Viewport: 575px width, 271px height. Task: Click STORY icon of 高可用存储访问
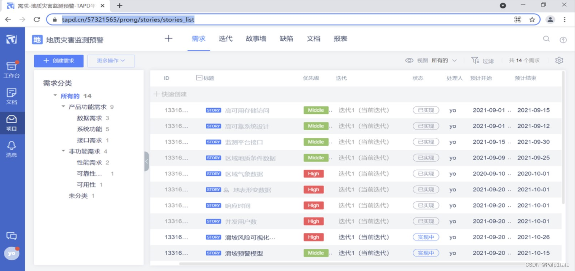point(214,110)
